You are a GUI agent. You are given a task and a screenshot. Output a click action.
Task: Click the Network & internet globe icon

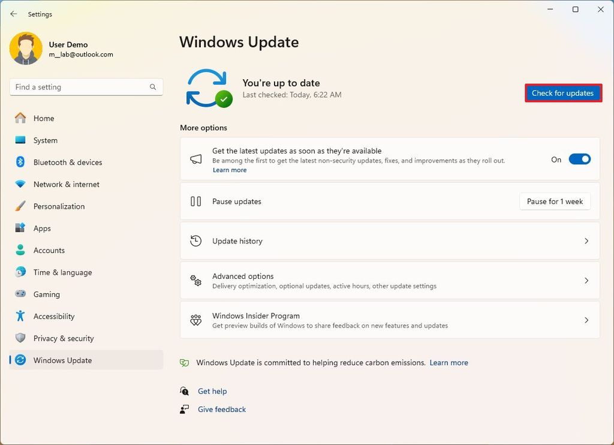pos(19,184)
